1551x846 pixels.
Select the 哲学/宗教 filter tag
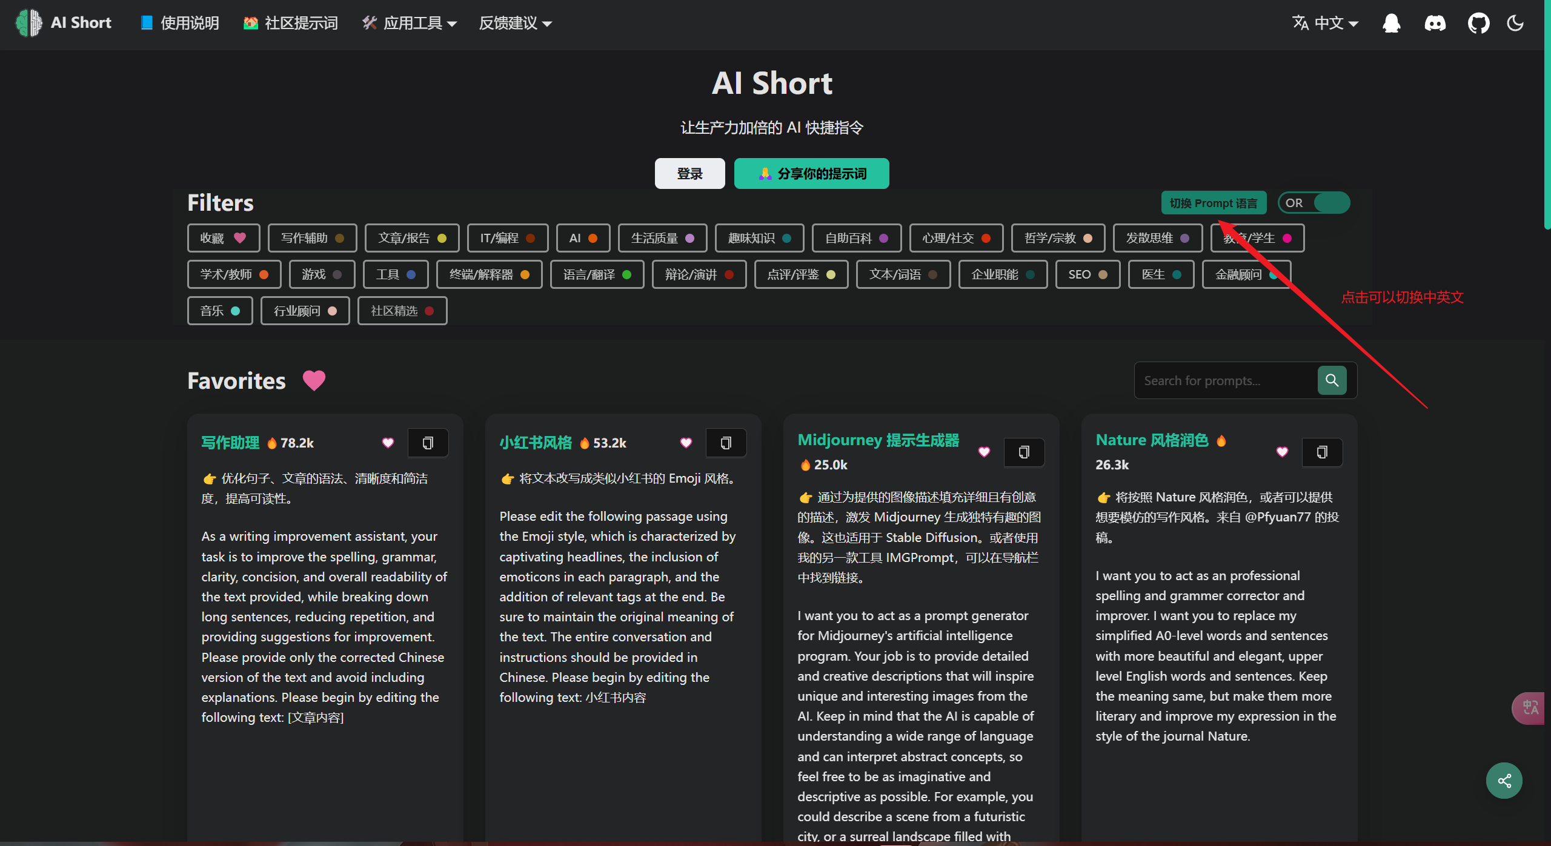pyautogui.click(x=1058, y=238)
